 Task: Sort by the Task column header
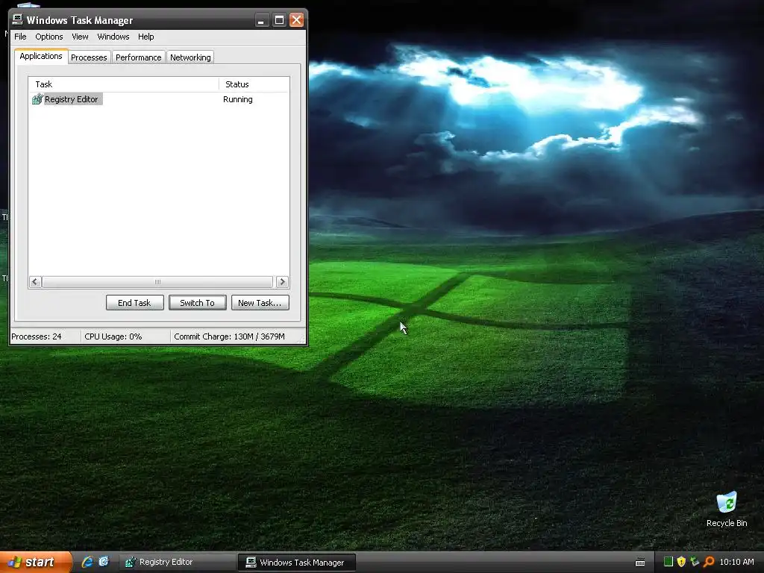click(x=124, y=84)
